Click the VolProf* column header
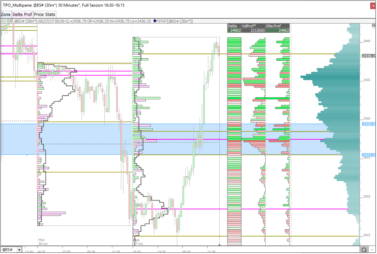The height and width of the screenshot is (254, 377). pos(253,26)
